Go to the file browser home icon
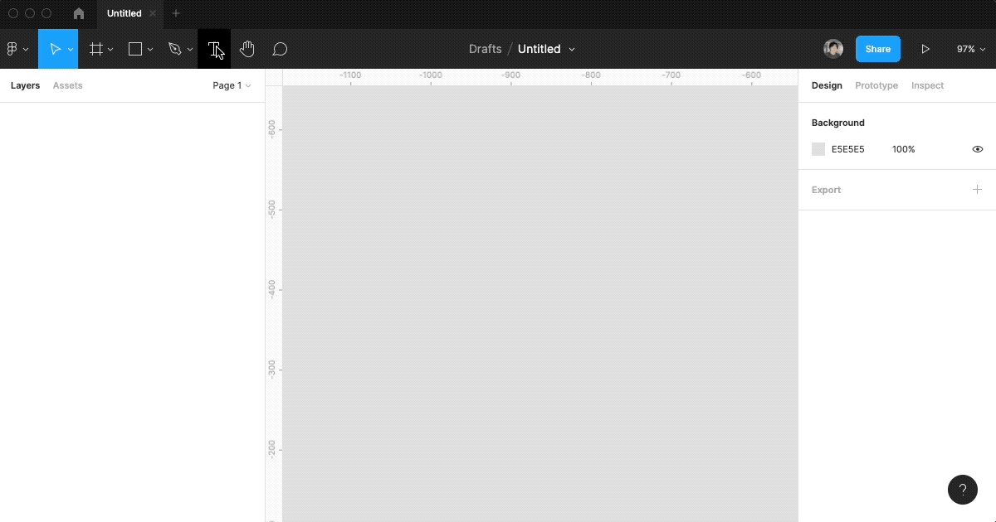996x522 pixels. (x=78, y=13)
